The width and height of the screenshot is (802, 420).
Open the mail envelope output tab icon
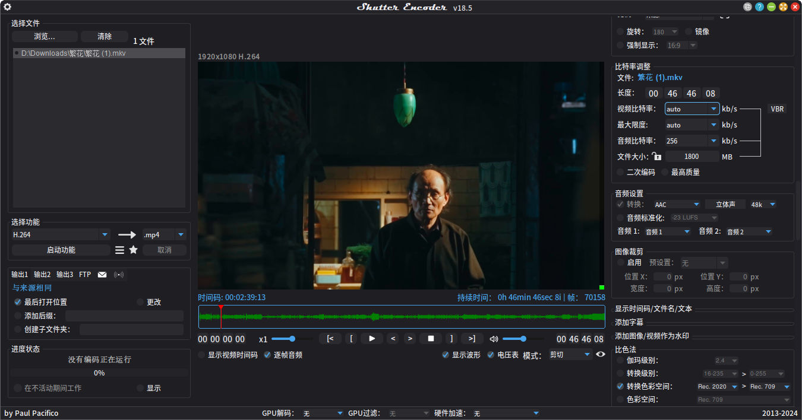pyautogui.click(x=102, y=275)
